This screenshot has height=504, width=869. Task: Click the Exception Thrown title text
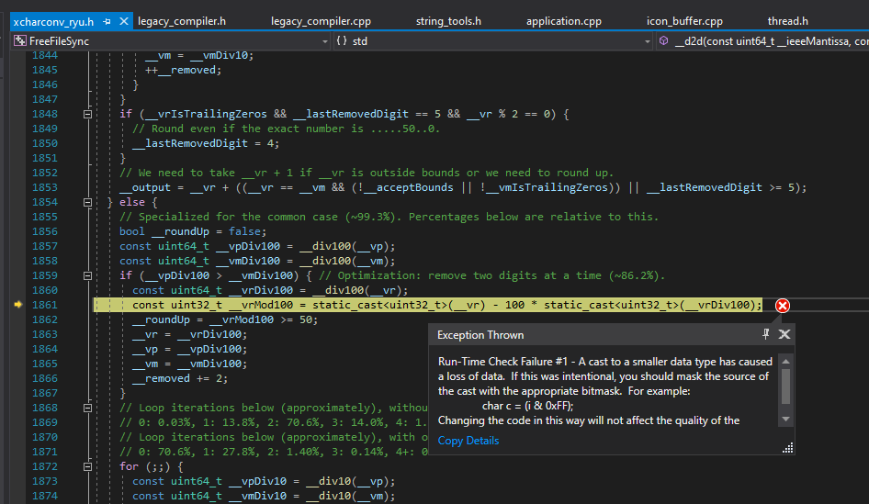pos(480,335)
